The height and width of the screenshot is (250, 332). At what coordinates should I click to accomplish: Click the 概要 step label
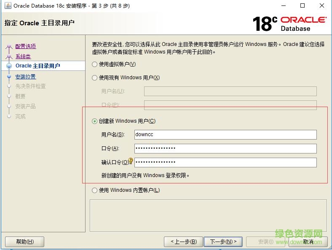(x=20, y=97)
